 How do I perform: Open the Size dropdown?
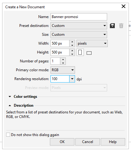[79, 35]
